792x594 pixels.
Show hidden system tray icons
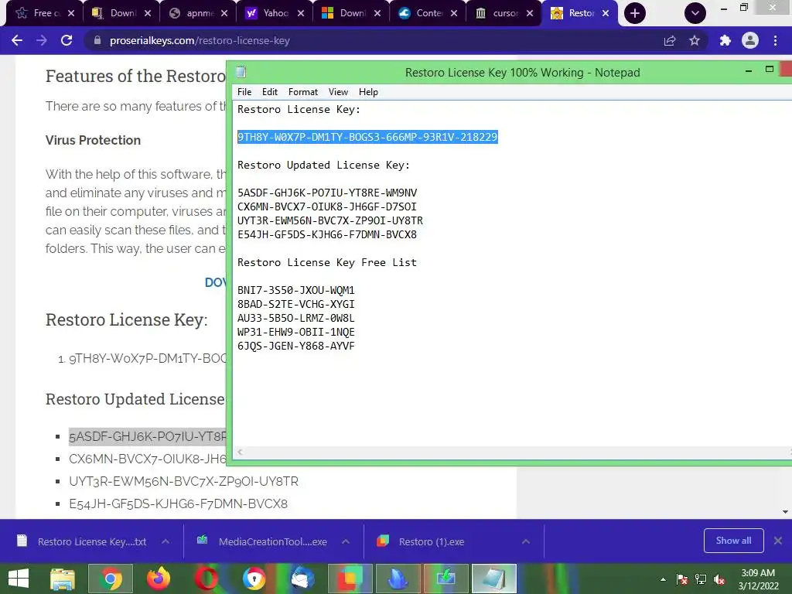[x=663, y=579]
